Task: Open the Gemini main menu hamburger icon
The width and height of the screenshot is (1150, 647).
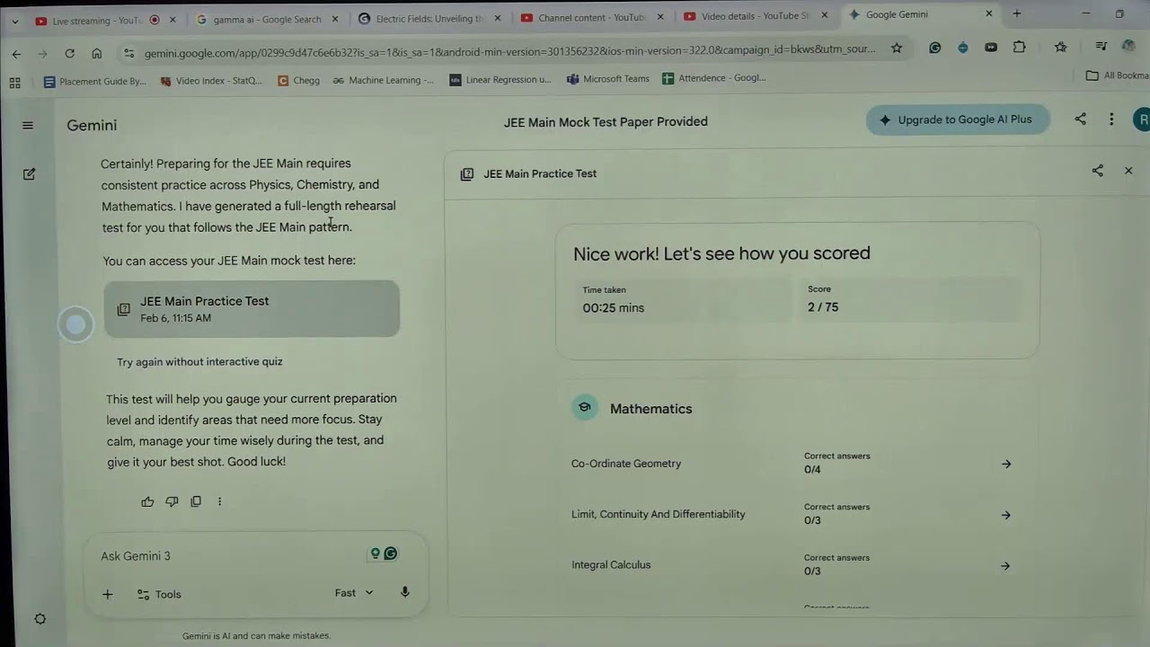Action: coord(28,125)
